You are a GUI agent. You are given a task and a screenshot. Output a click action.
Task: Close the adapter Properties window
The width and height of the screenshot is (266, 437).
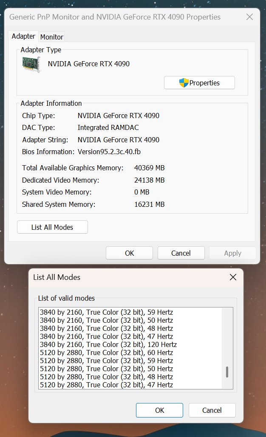point(249,17)
